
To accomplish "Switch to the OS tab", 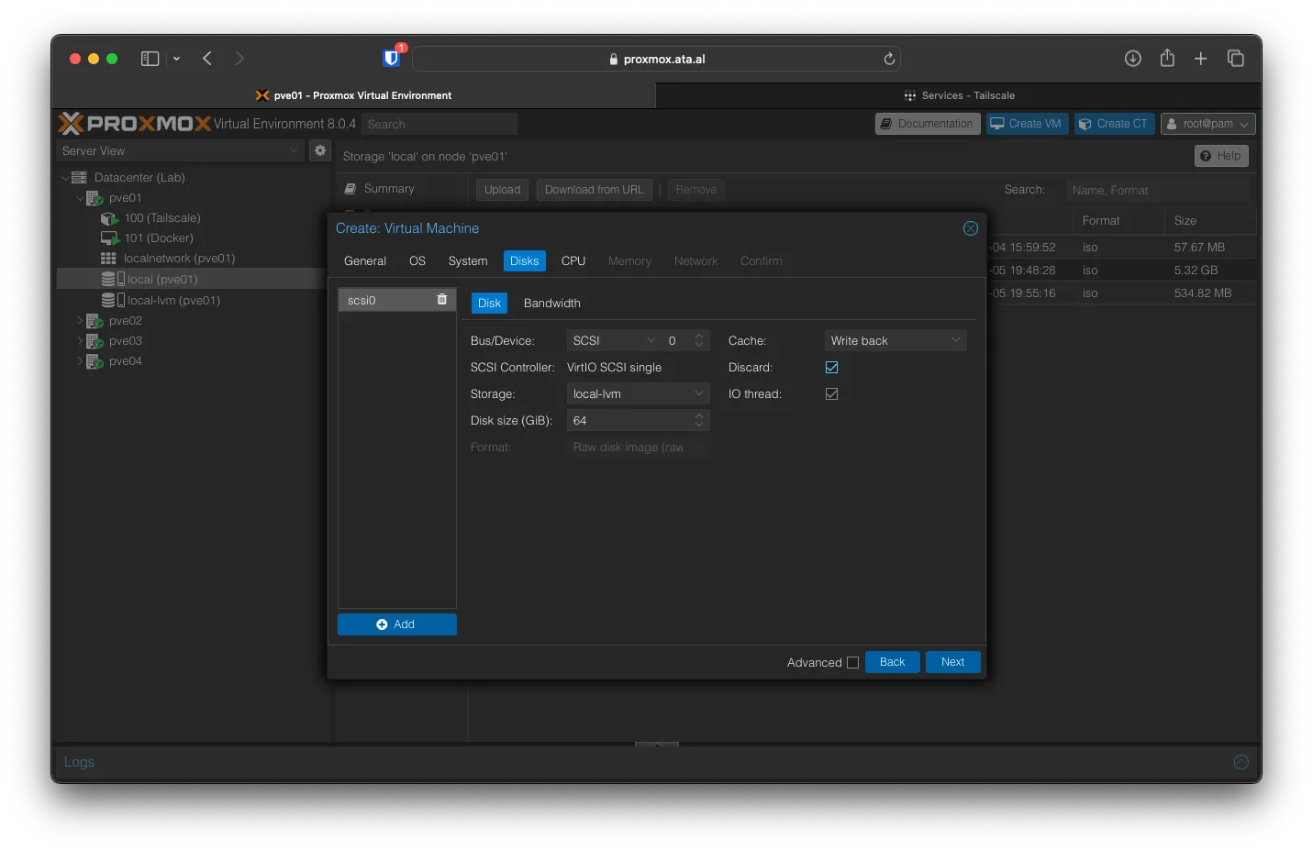I will click(417, 261).
